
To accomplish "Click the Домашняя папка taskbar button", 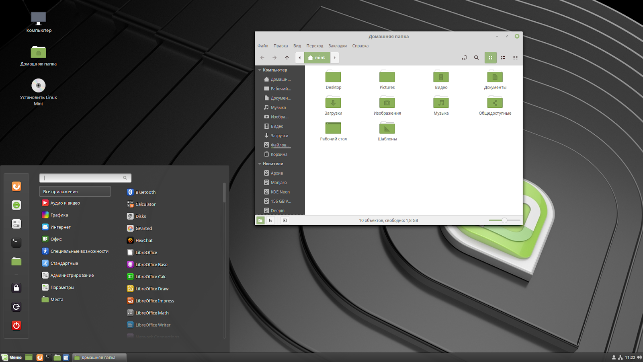I will (98, 357).
